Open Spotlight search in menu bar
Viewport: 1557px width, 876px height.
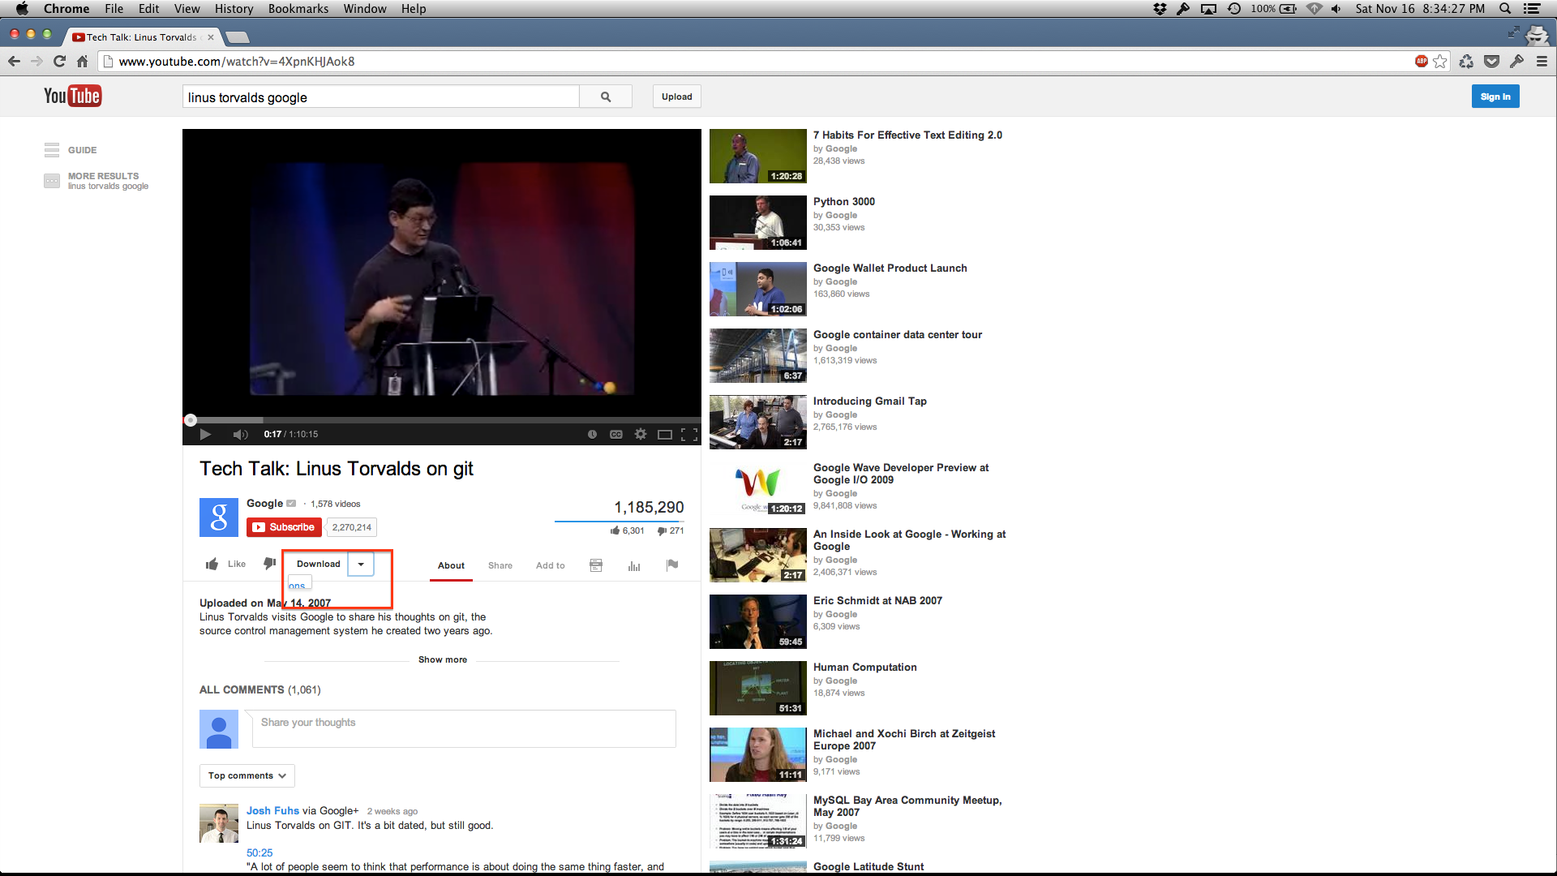[x=1505, y=9]
